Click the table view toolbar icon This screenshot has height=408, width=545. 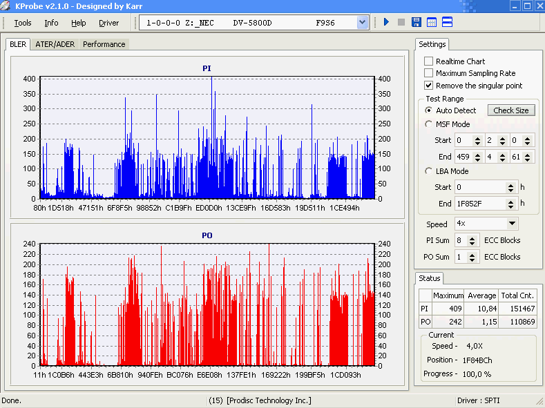point(432,23)
